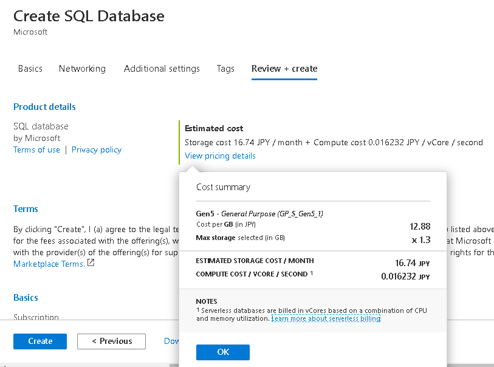494x367 pixels.
Task: View the Privacy policy
Action: click(96, 149)
